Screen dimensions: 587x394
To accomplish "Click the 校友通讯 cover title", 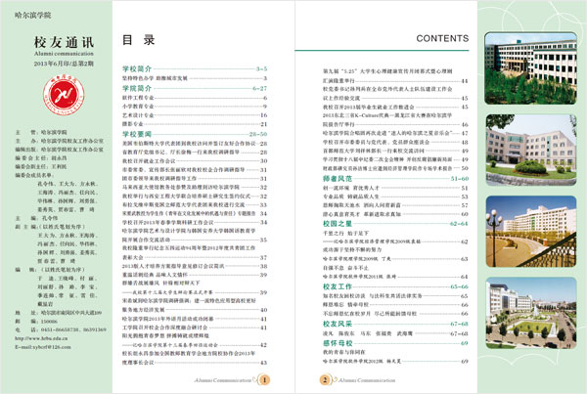I will coord(64,42).
